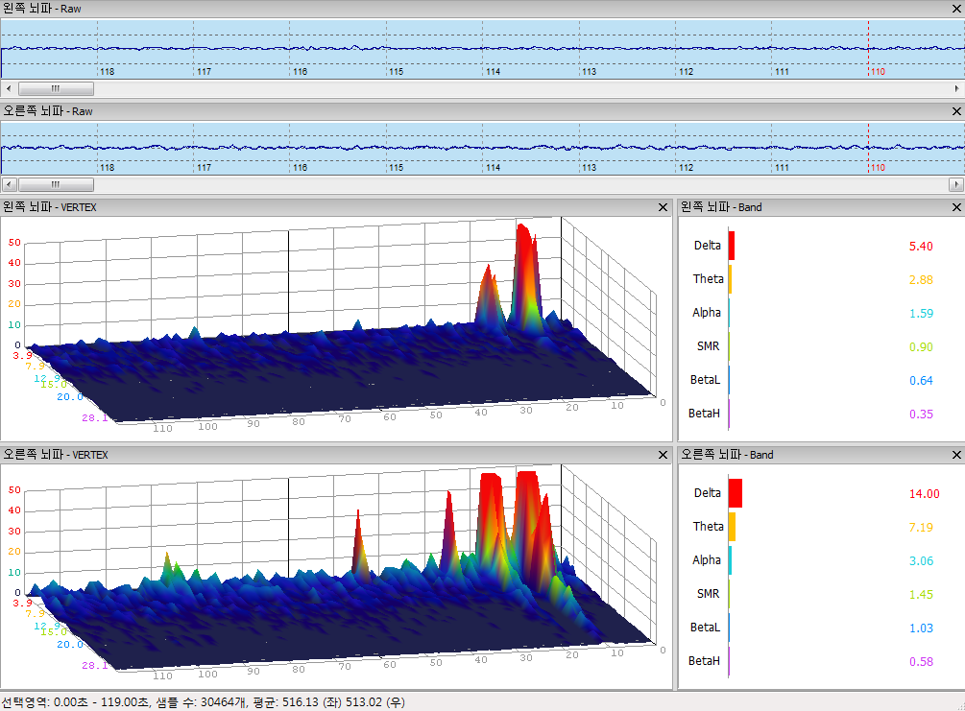Select the red Delta bar in 왼쪽 뇌파 Band
This screenshot has height=711, width=965.
click(732, 246)
